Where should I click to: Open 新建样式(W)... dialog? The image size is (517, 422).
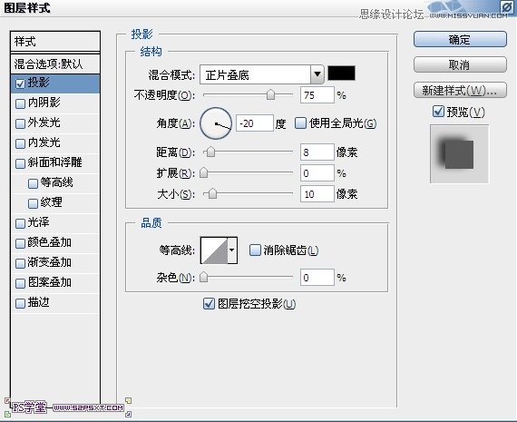[x=460, y=90]
